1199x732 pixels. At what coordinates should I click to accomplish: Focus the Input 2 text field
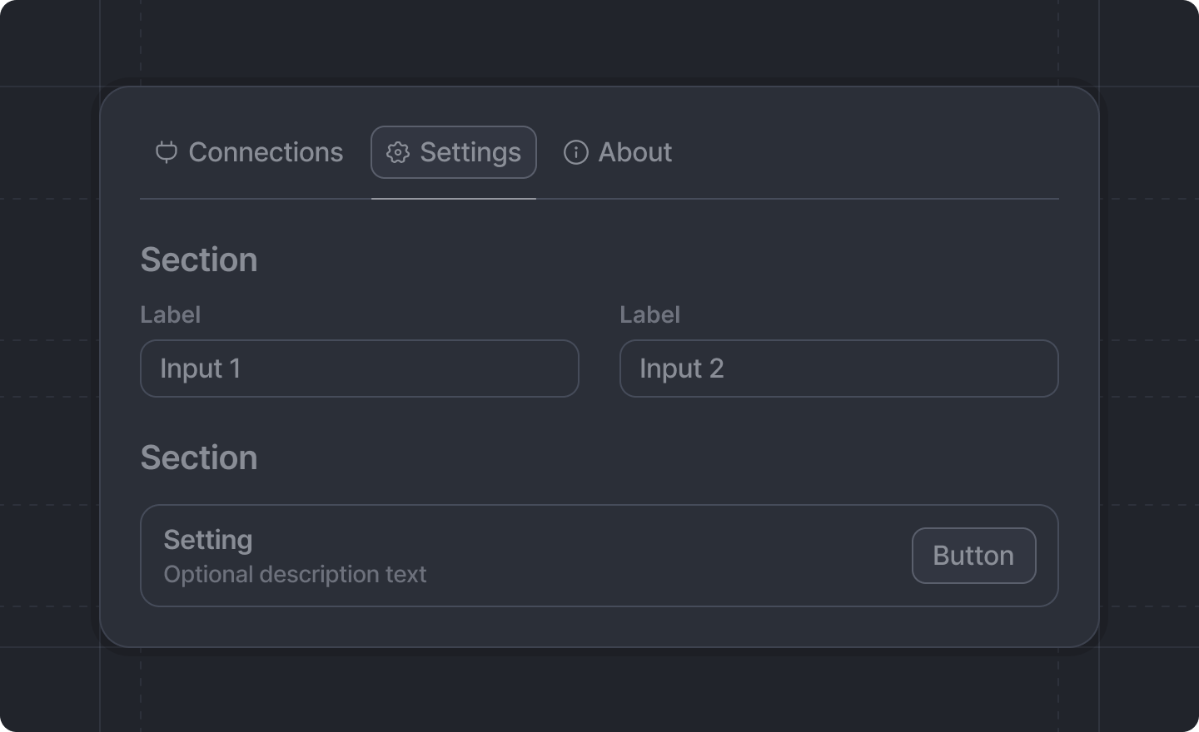coord(838,368)
